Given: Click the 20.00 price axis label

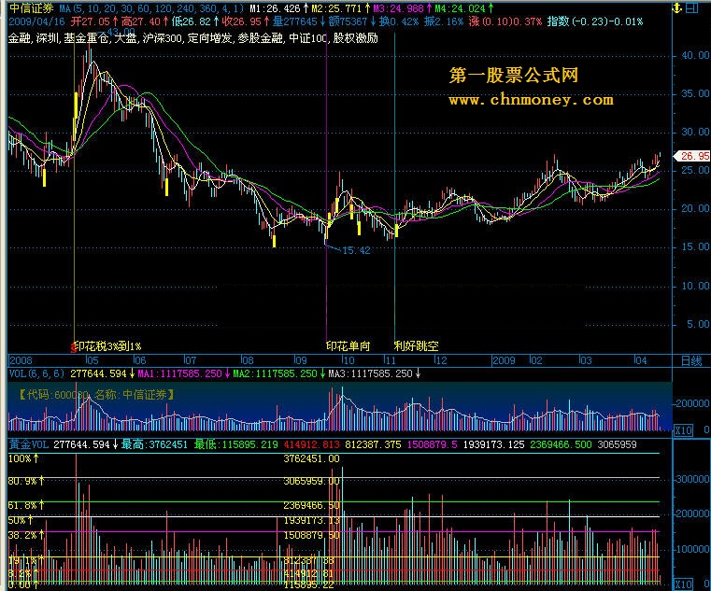Looking at the screenshot, I should tap(695, 208).
